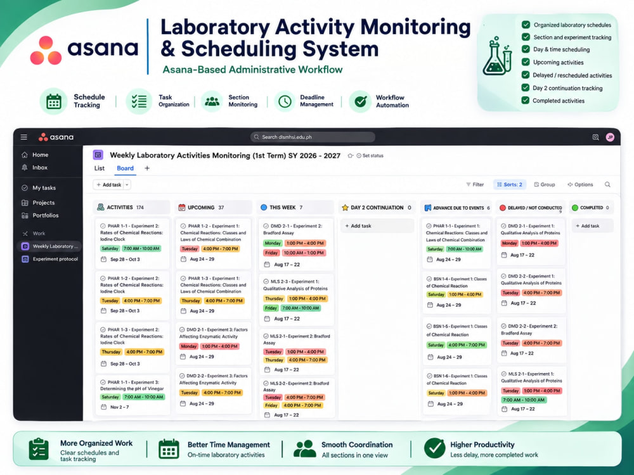This screenshot has height=475, width=634.
Task: Collapse the Work section in the sidebar
Action: pos(25,234)
